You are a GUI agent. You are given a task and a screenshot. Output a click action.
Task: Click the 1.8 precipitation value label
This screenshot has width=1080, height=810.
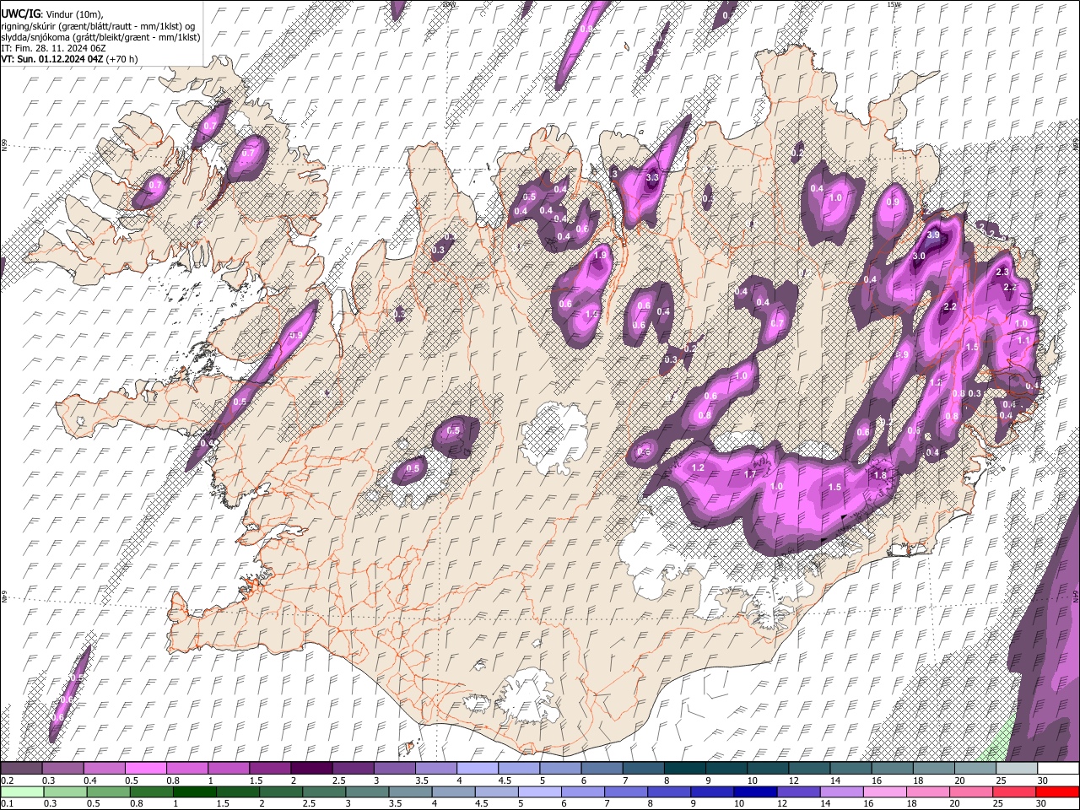point(880,475)
